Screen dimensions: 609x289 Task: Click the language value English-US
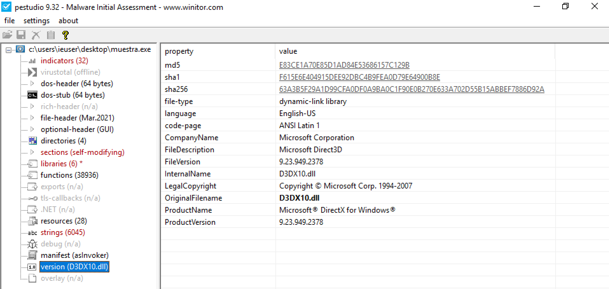(x=297, y=114)
